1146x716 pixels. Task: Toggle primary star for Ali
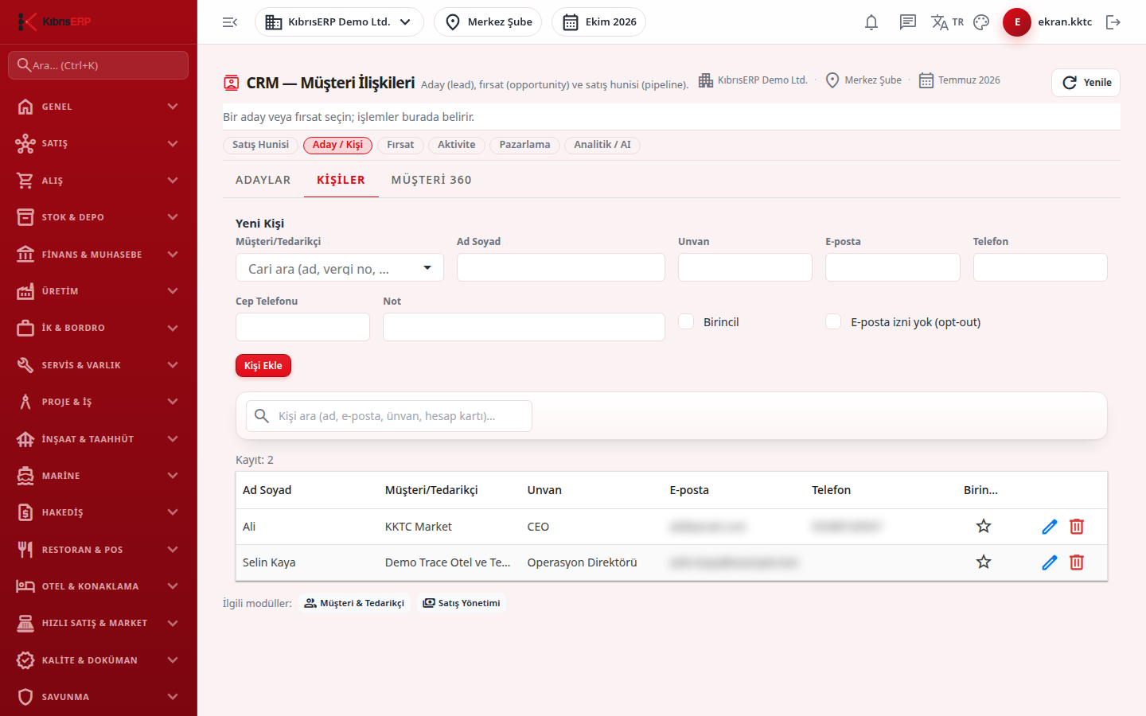pos(984,527)
